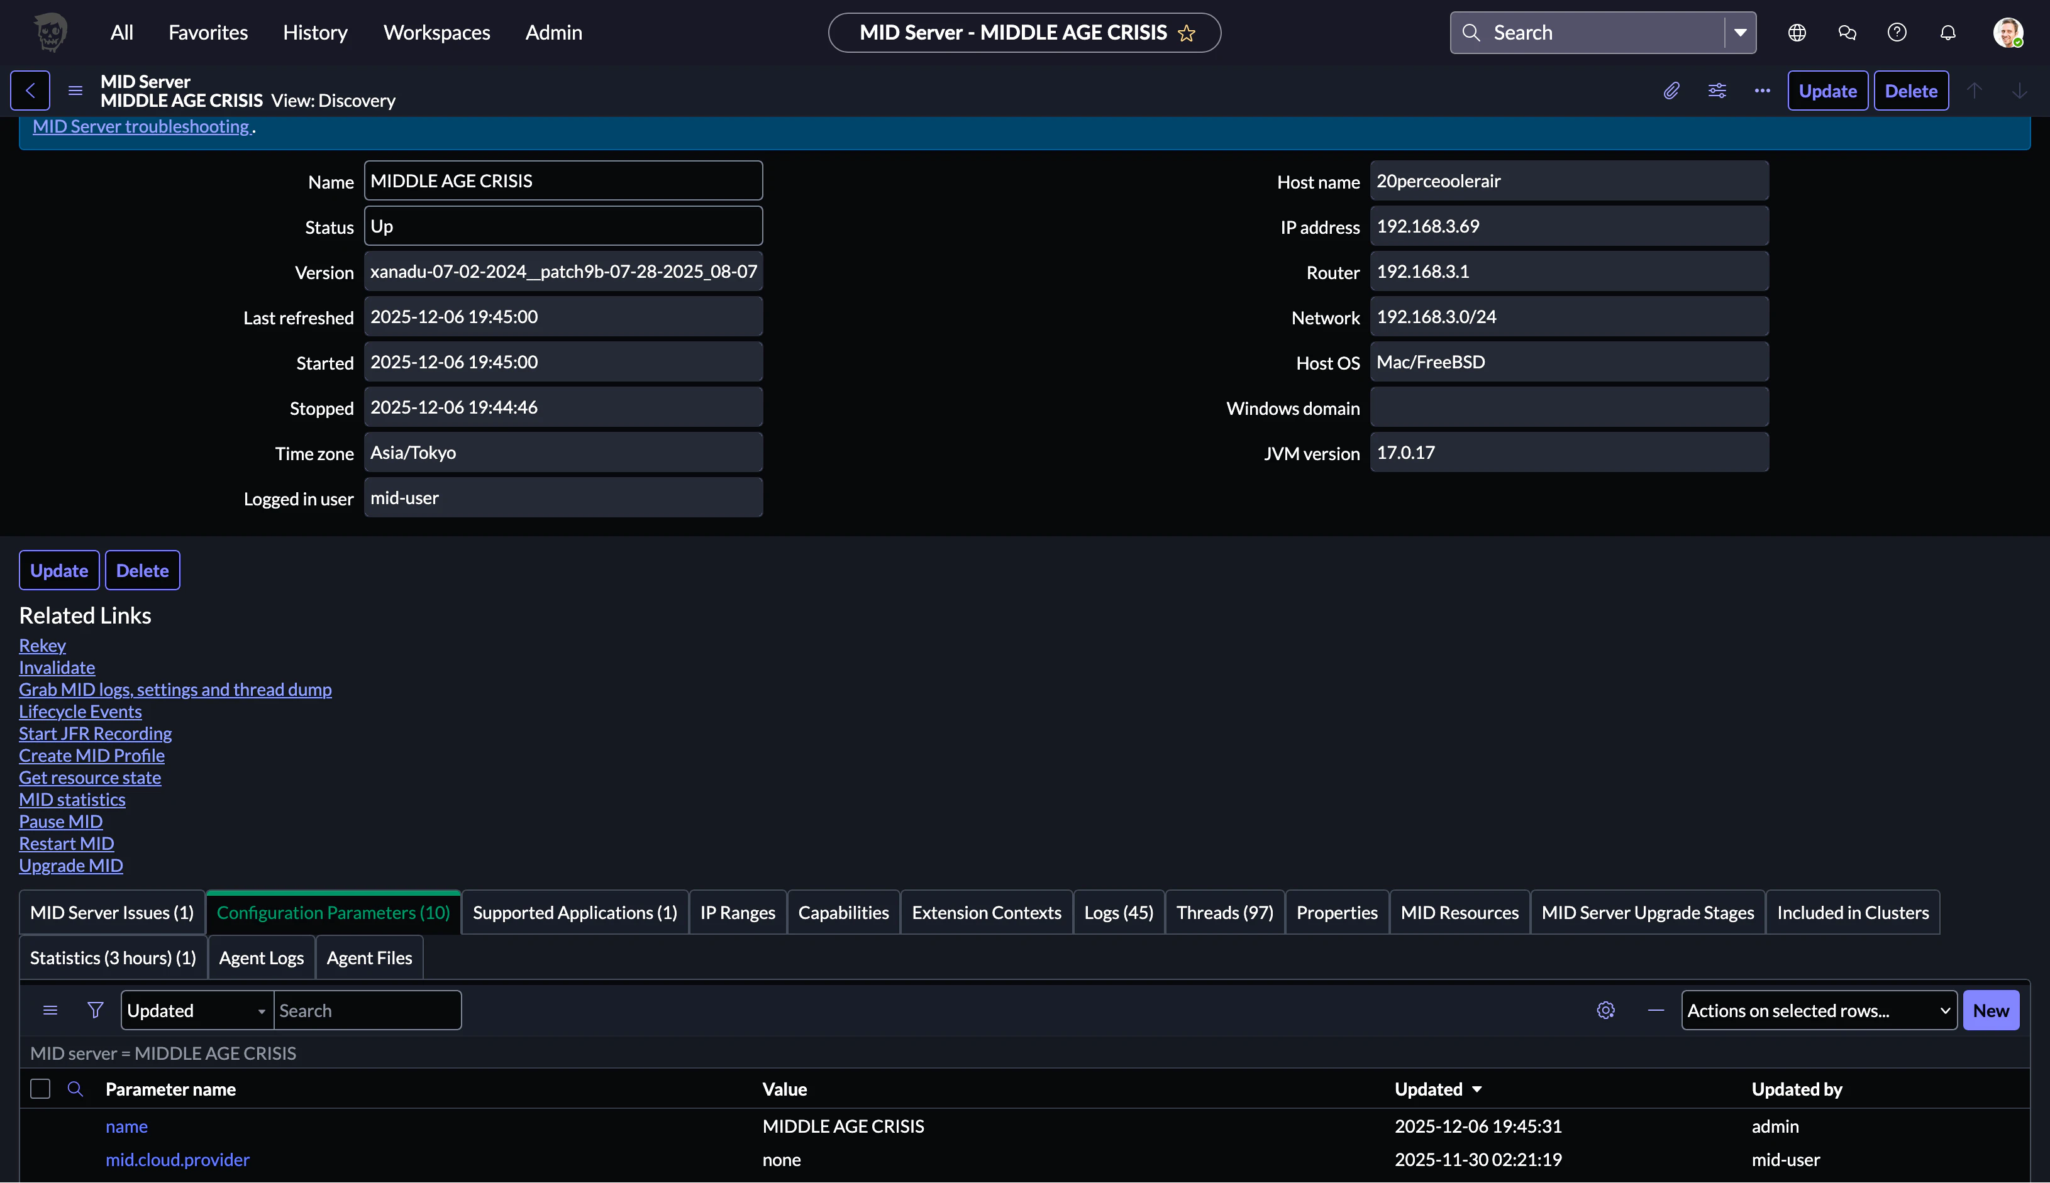Open the notifications bell icon
The image size is (2050, 1183).
1947,33
